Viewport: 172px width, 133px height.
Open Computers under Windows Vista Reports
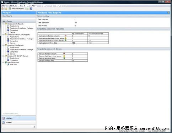click(14, 52)
